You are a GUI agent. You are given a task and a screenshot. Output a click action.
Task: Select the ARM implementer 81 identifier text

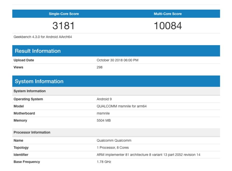click(x=148, y=155)
